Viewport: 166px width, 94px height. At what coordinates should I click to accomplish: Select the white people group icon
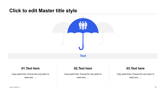(83, 26)
